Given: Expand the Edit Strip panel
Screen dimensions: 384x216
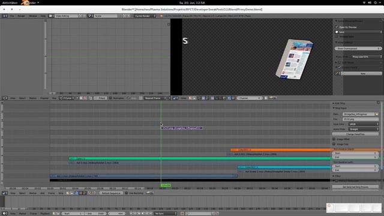Looking at the screenshot, I should (x=339, y=103).
